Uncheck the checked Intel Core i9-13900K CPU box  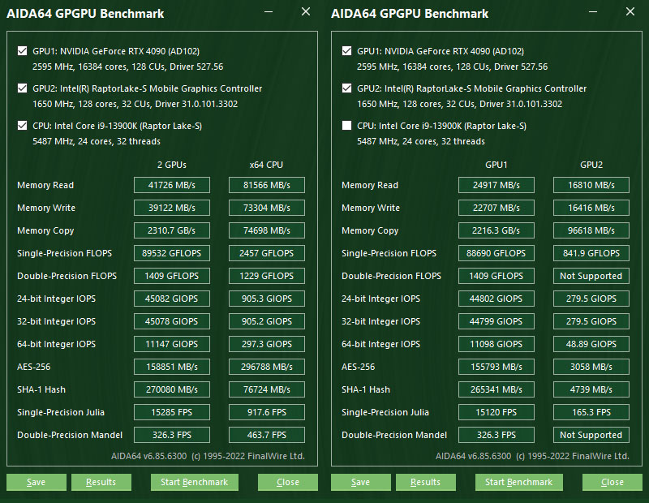[23, 126]
